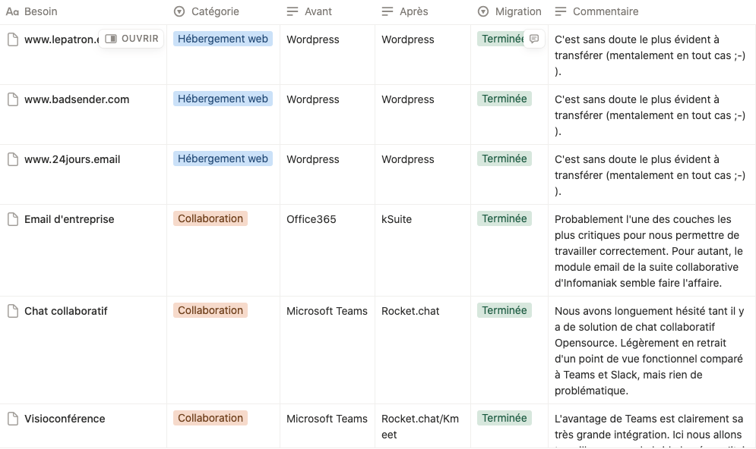756x449 pixels.
Task: Open the Catégorie column header menu
Action: click(x=215, y=11)
